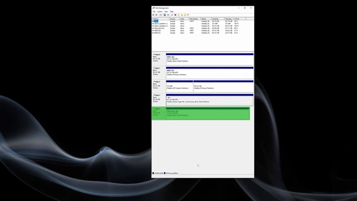The height and width of the screenshot is (201, 357).
Task: Select the HDD (D:) partition block on Disk 0
Action: (x=210, y=59)
